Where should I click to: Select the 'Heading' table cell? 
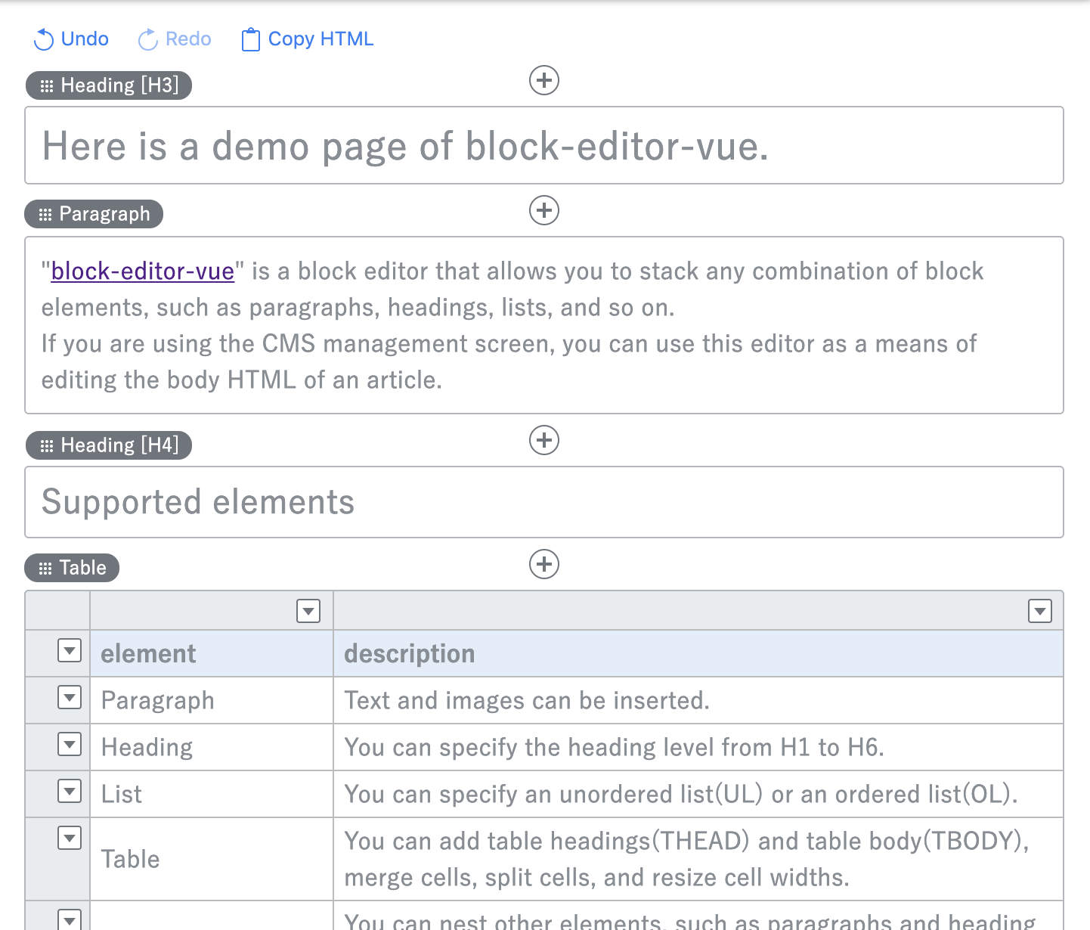tap(212, 748)
